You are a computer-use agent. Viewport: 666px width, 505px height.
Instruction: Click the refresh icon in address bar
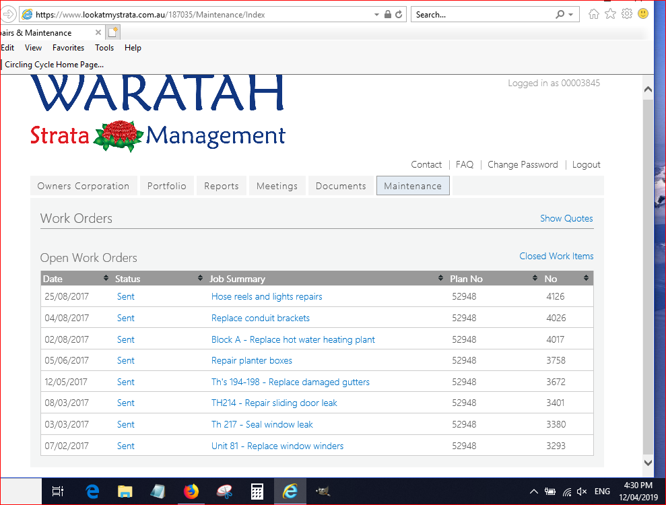399,14
